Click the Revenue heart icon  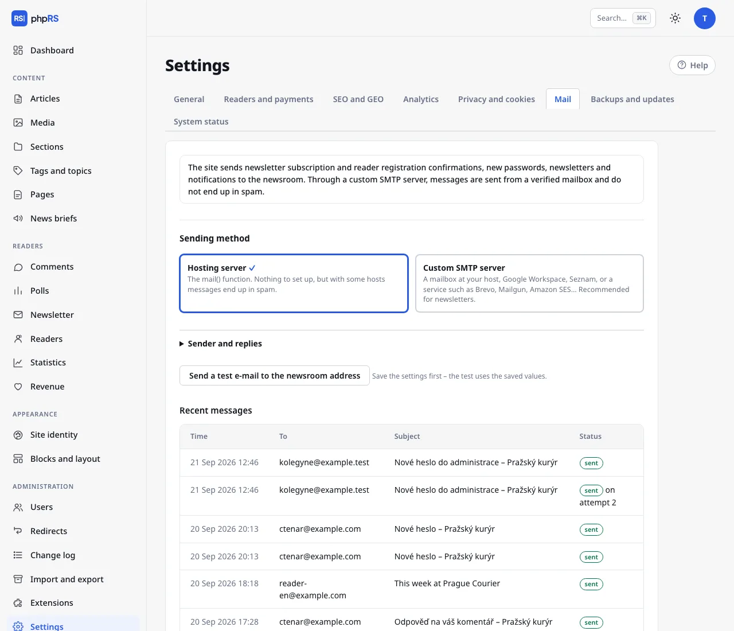[x=18, y=387]
